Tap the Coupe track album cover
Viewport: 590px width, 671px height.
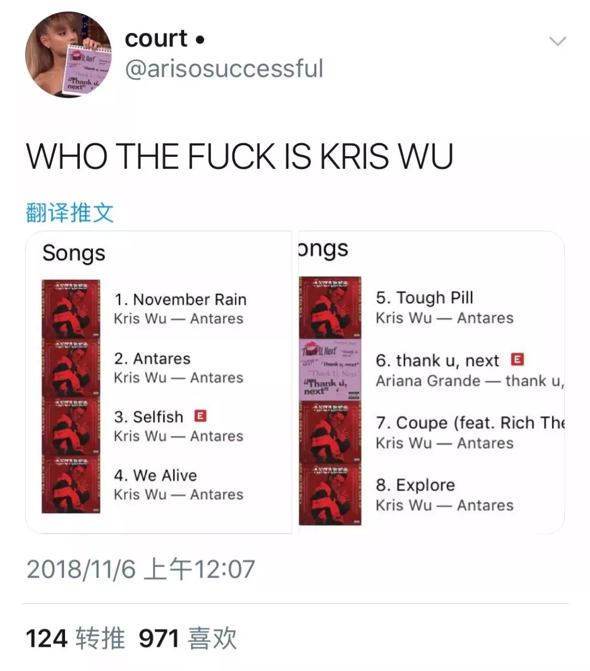coord(330,432)
